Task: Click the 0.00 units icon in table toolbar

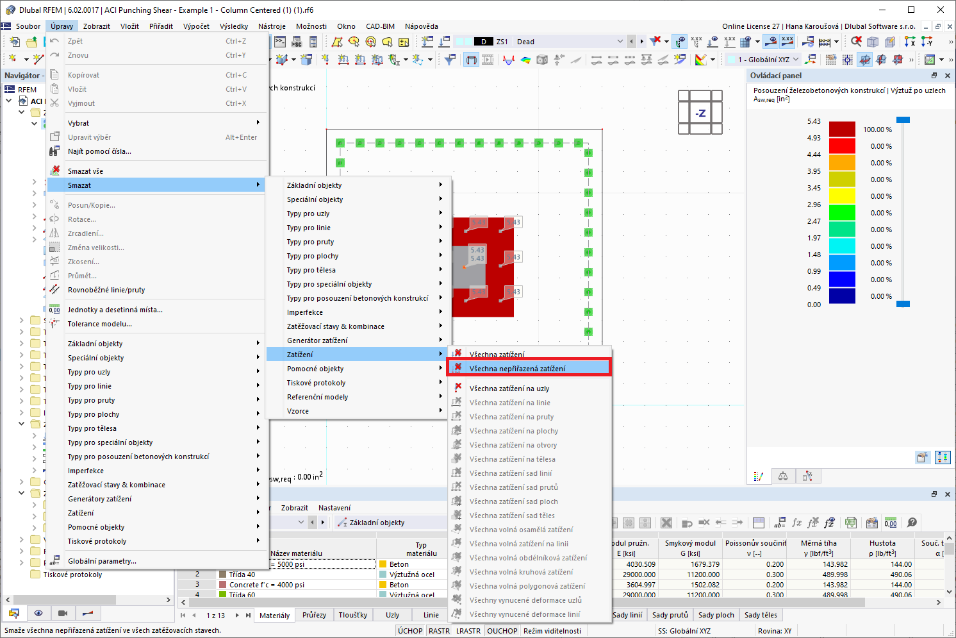Action: pos(891,523)
